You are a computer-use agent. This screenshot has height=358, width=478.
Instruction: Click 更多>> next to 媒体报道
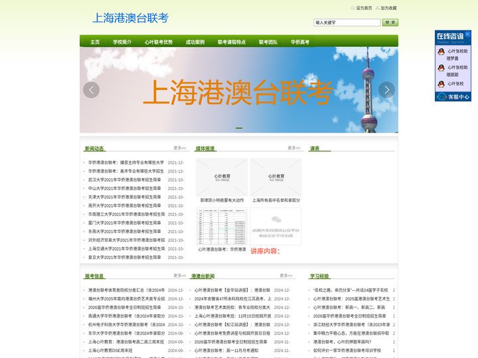[294, 148]
